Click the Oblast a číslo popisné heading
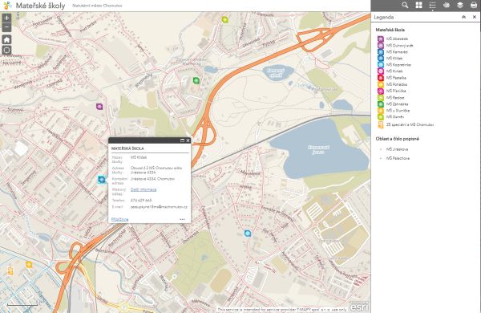This screenshot has width=481, height=313. click(398, 139)
